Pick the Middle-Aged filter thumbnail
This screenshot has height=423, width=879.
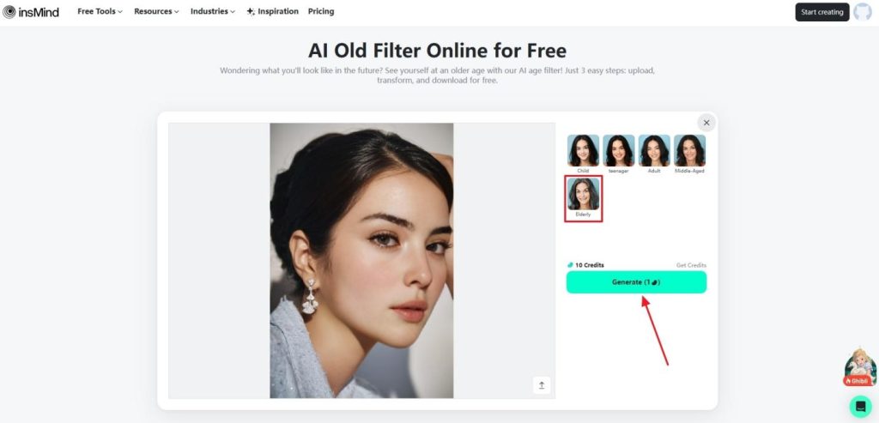tap(689, 150)
